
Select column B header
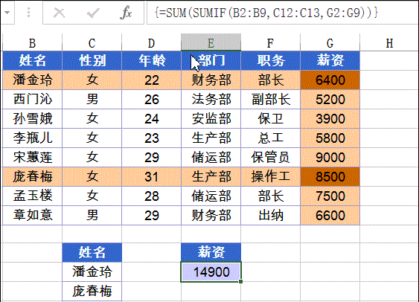point(32,42)
